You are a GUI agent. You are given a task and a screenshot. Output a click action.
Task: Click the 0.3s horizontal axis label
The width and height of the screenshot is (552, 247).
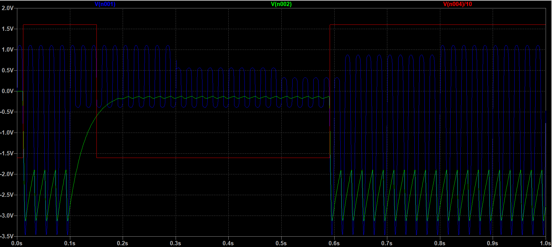pos(175,243)
